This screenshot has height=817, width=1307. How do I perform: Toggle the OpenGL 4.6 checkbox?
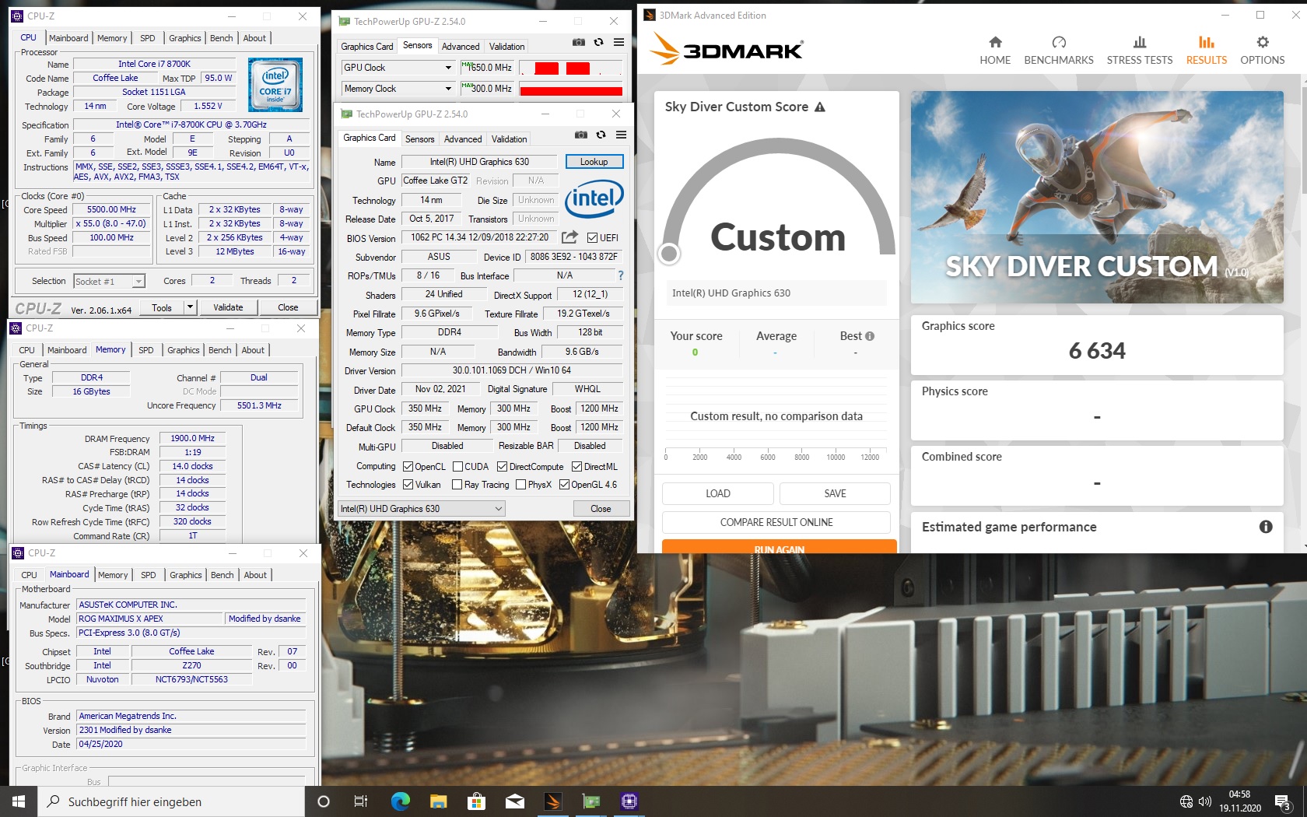point(564,485)
